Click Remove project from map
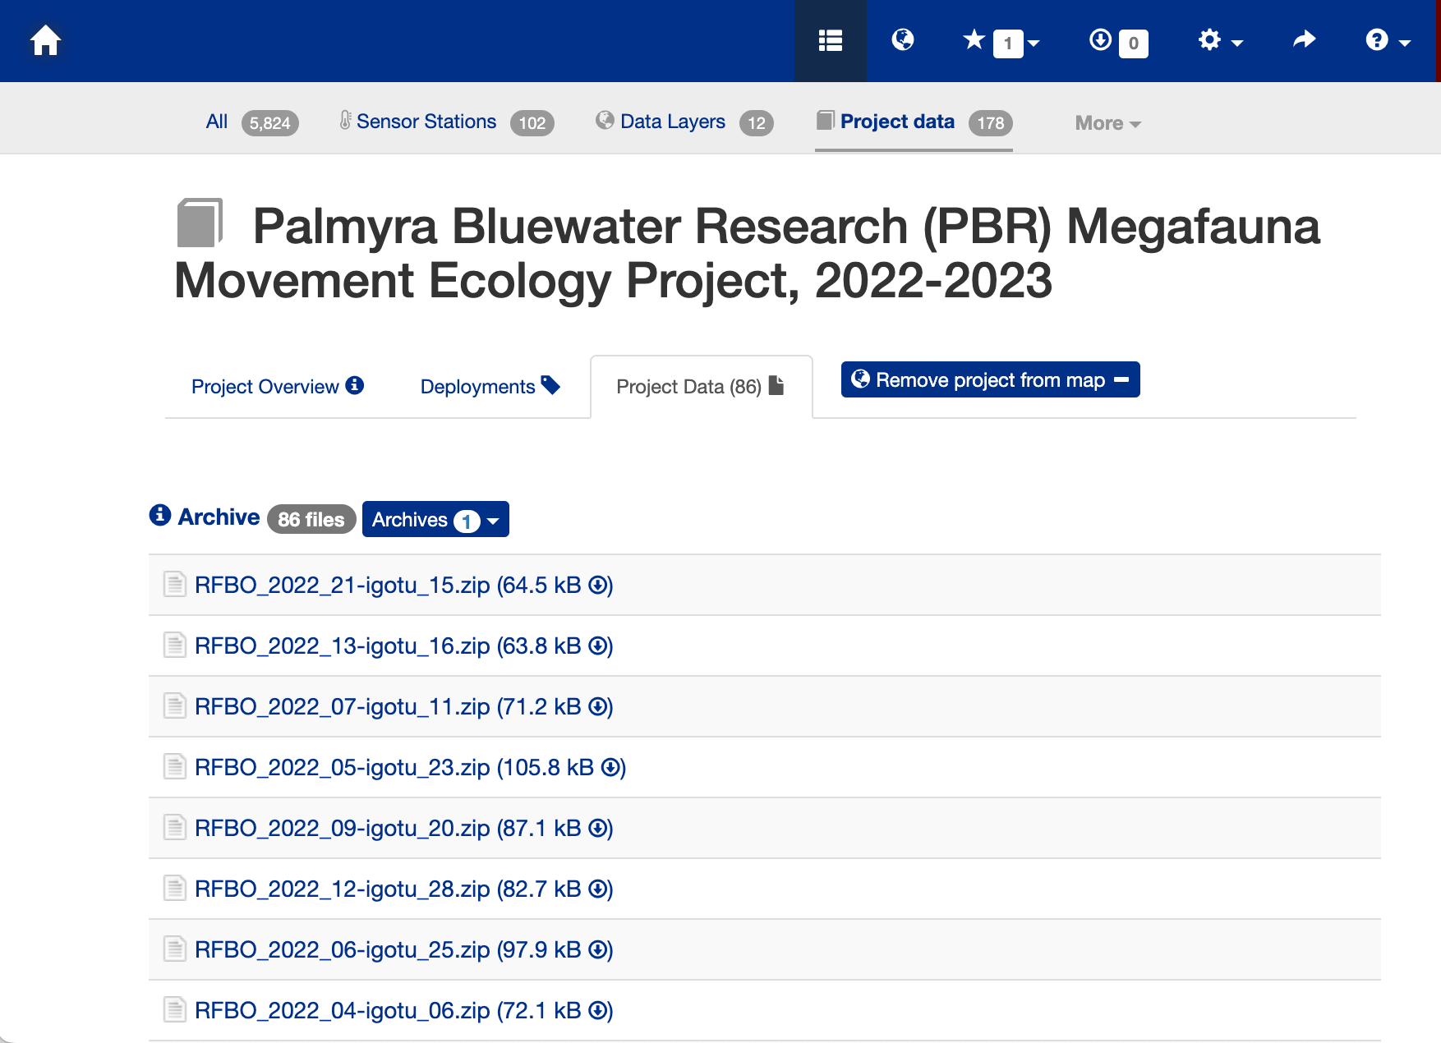The height and width of the screenshot is (1043, 1441). click(x=989, y=379)
